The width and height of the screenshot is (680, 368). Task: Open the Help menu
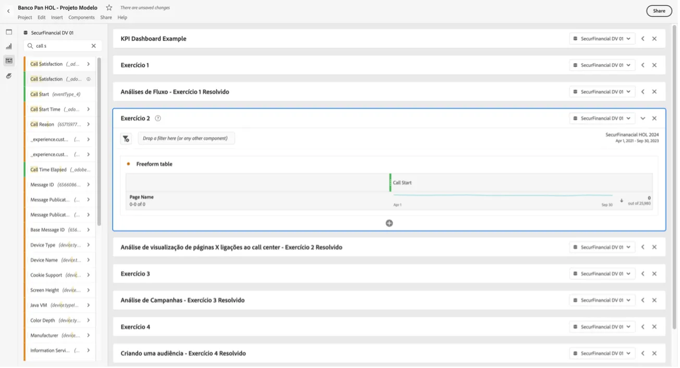coord(122,18)
